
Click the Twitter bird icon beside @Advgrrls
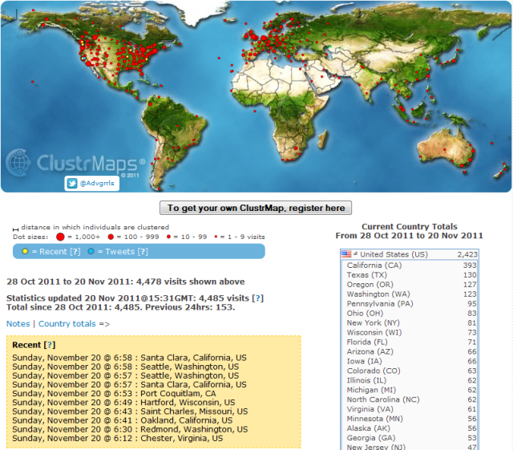tap(72, 184)
